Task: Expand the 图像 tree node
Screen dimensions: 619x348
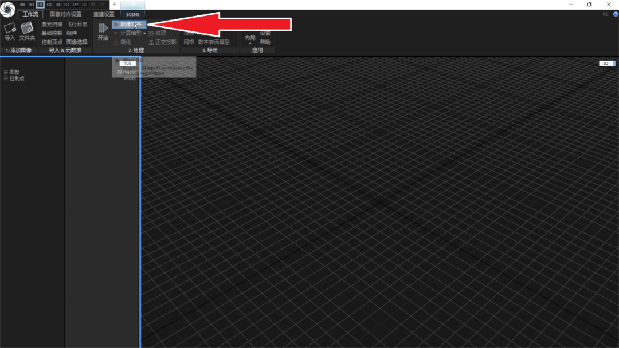Action: click(x=6, y=72)
